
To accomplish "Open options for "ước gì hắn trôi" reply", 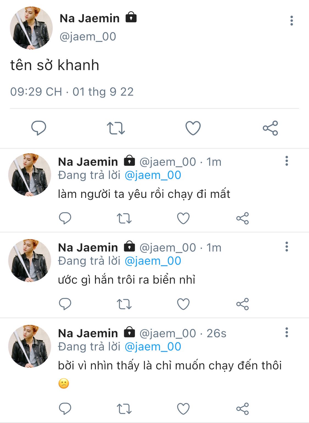I will [x=287, y=247].
